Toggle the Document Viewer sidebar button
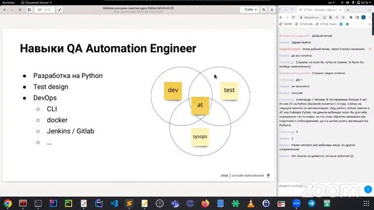 [29, 10]
